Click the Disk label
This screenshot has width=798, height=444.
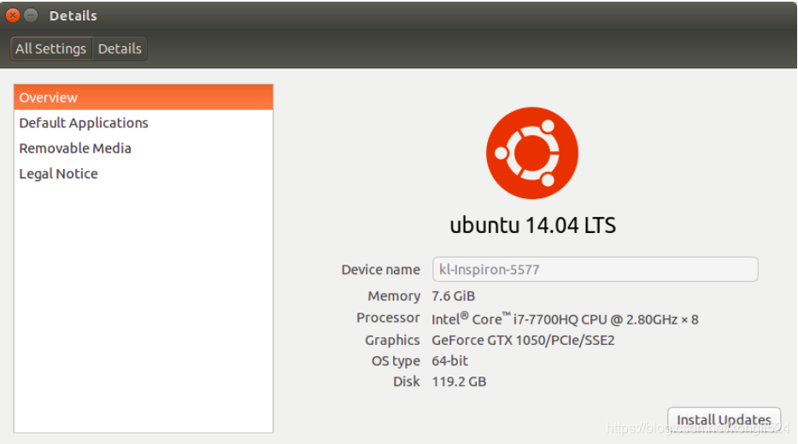point(406,382)
